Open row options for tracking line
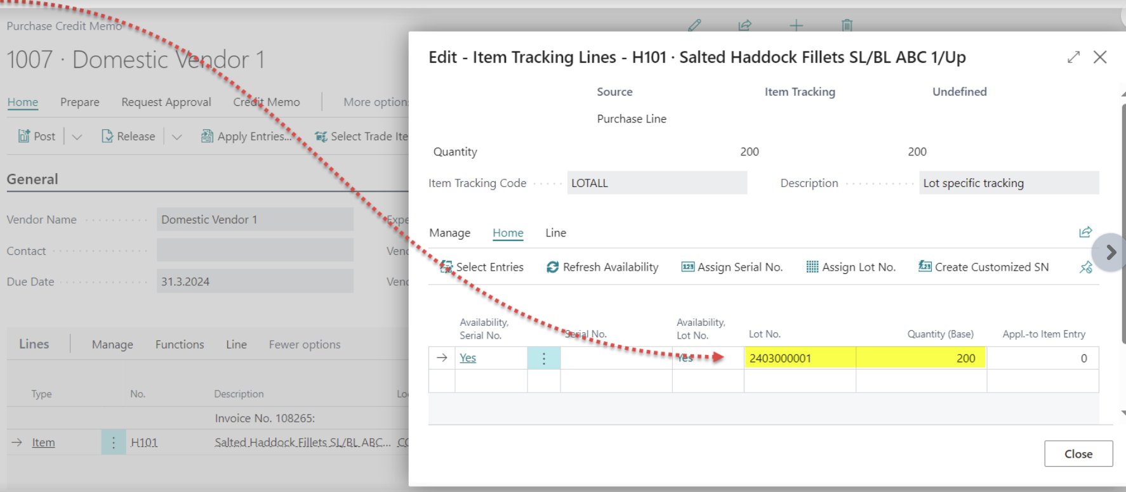This screenshot has width=1126, height=492. click(x=543, y=358)
